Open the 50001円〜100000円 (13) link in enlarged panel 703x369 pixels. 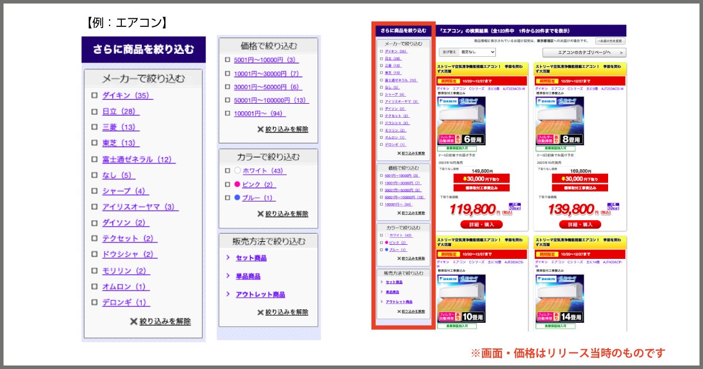(x=271, y=100)
